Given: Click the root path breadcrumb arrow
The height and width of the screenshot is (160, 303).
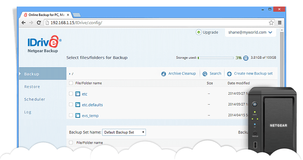Looking at the screenshot, I should point(70,74).
